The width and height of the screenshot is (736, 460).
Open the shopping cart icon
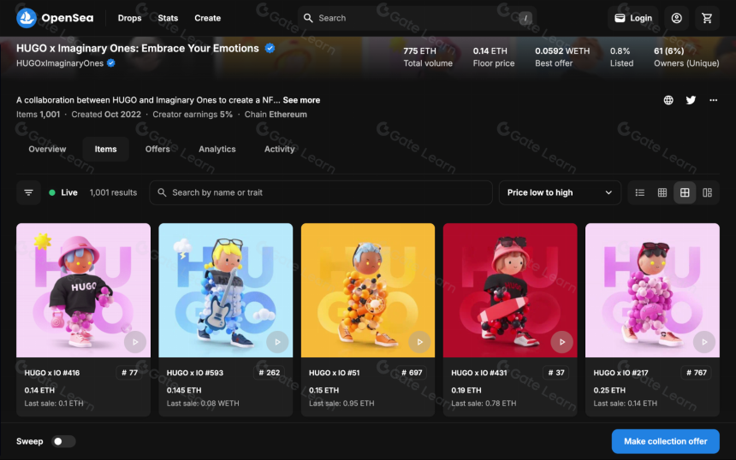pyautogui.click(x=707, y=18)
